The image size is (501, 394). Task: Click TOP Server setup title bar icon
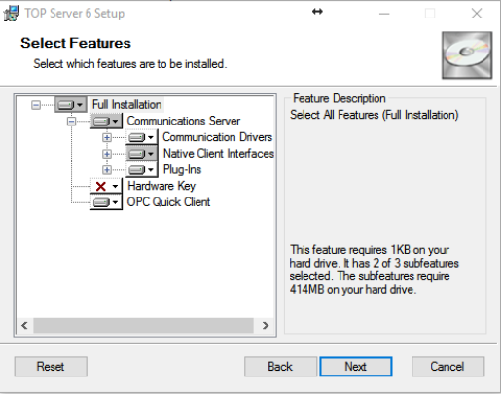[x=12, y=14]
